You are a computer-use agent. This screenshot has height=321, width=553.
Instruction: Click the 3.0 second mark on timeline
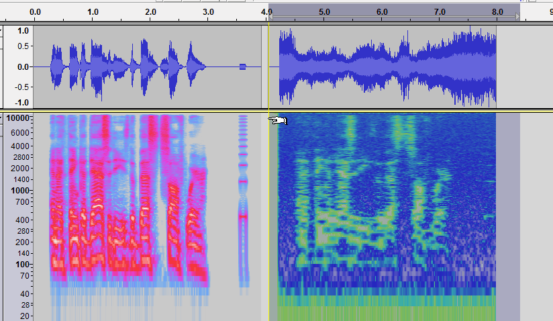click(x=209, y=12)
